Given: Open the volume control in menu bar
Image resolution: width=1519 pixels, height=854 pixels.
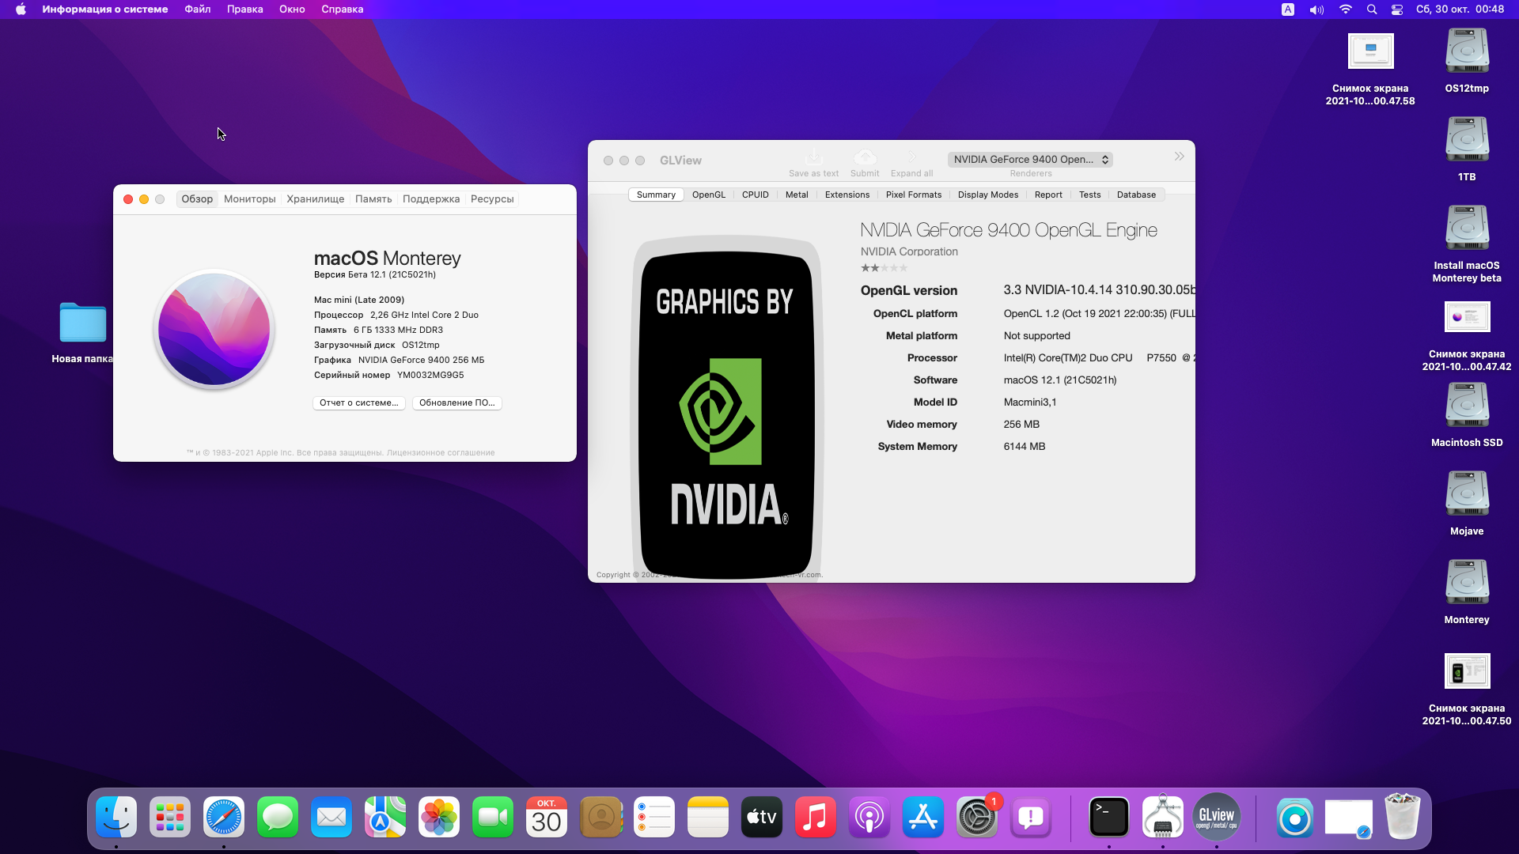Looking at the screenshot, I should tap(1316, 9).
